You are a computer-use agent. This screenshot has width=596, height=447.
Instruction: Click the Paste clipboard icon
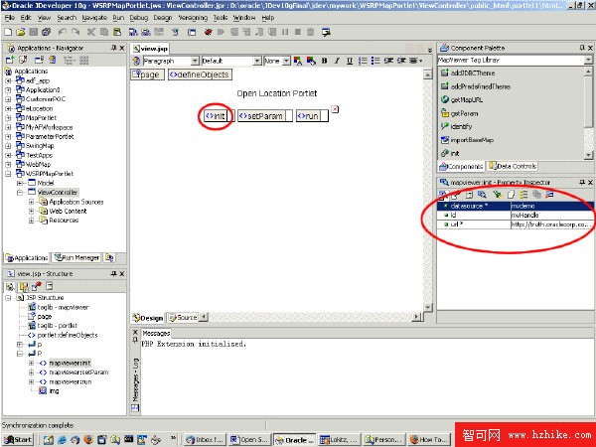pos(117,33)
